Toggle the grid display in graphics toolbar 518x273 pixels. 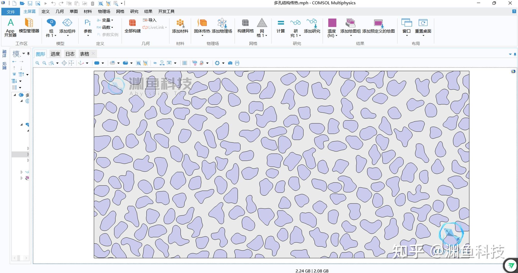[185, 63]
